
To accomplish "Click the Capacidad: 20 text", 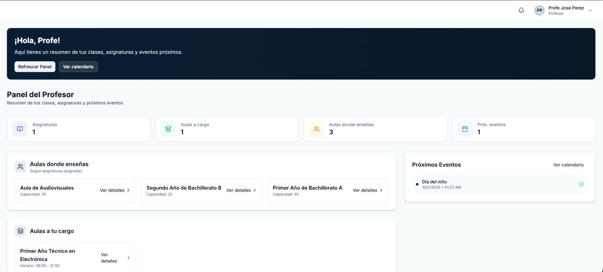I will tap(33, 194).
